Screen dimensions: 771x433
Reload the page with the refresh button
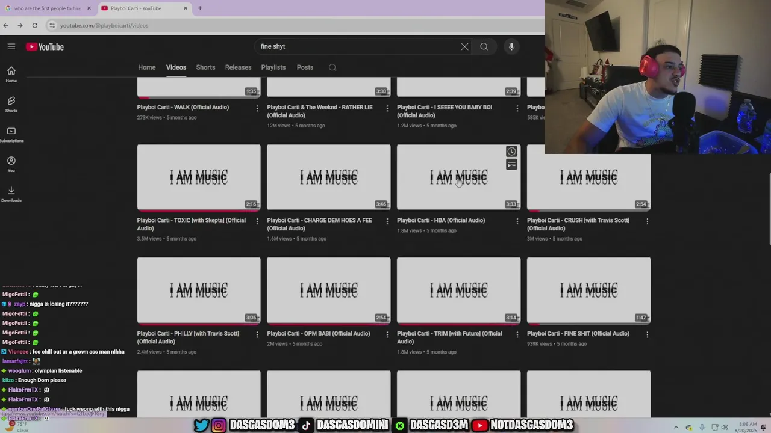35,25
